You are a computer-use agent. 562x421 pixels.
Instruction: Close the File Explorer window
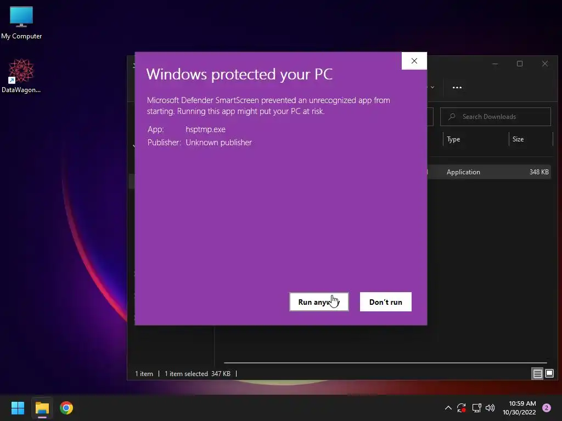(545, 64)
